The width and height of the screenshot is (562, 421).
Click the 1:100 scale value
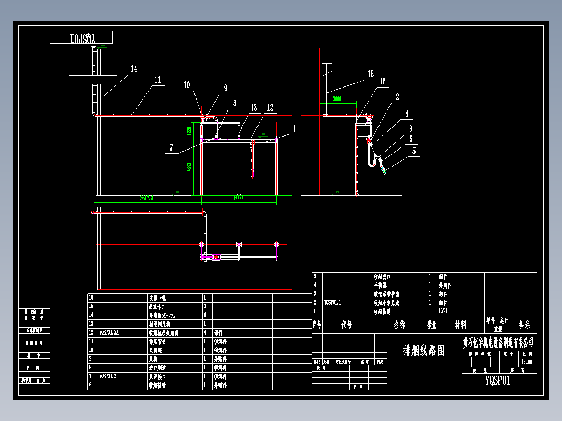tap(527, 362)
